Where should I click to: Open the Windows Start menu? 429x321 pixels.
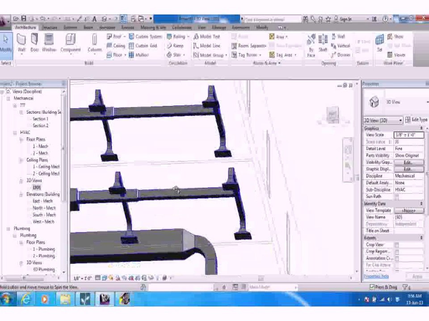(x=6, y=299)
